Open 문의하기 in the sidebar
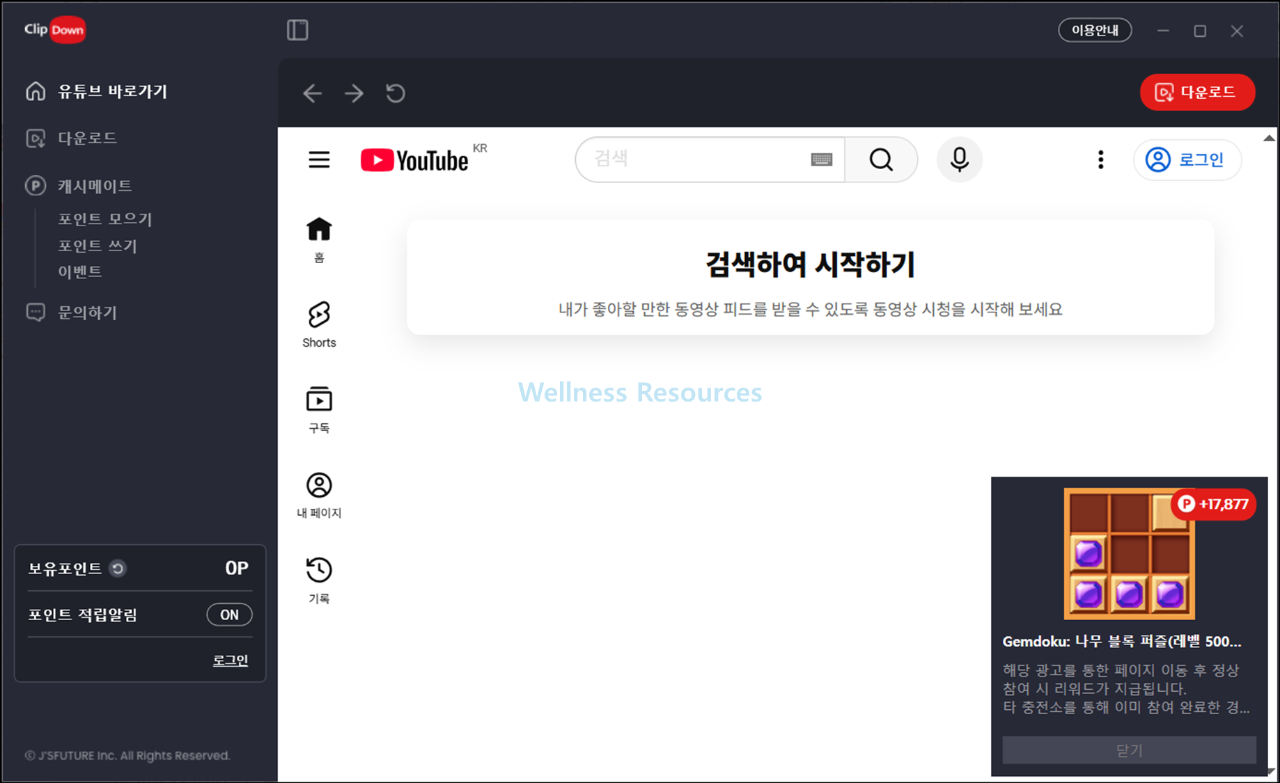The width and height of the screenshot is (1280, 783). [71, 313]
